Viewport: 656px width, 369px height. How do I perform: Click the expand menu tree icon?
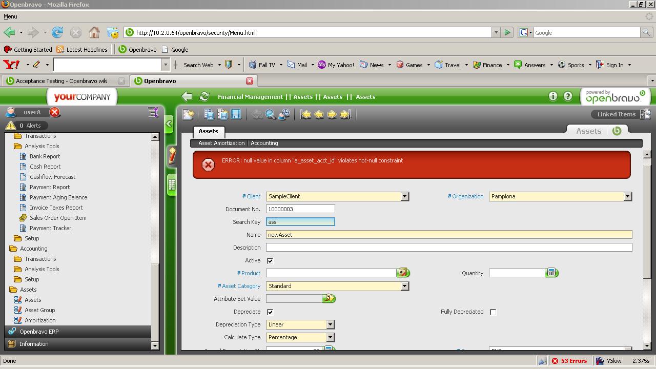[153, 112]
